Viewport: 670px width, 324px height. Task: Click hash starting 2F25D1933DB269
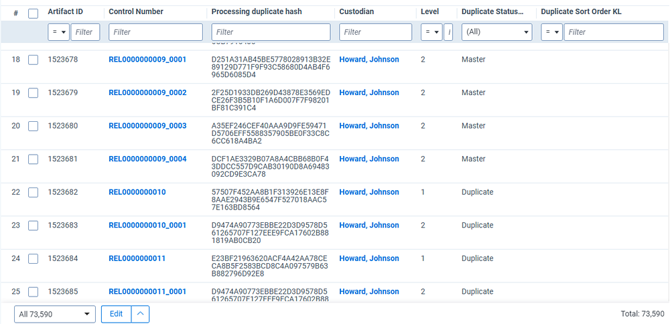pos(271,100)
